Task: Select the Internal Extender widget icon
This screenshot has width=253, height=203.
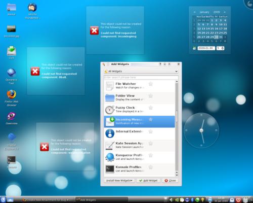Action: (110, 133)
